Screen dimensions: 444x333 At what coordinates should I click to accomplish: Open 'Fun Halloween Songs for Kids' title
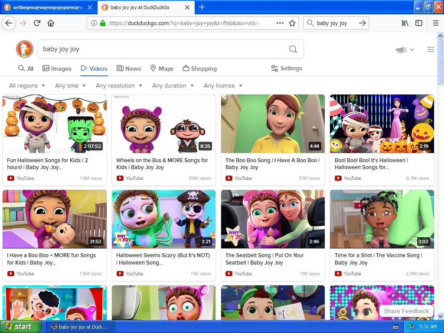tap(47, 163)
